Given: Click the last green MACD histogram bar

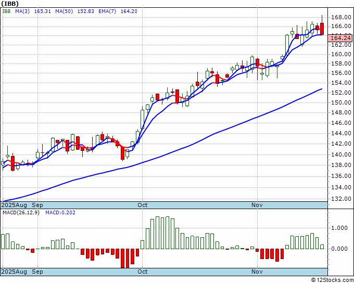Looking at the screenshot, I should 322,247.
